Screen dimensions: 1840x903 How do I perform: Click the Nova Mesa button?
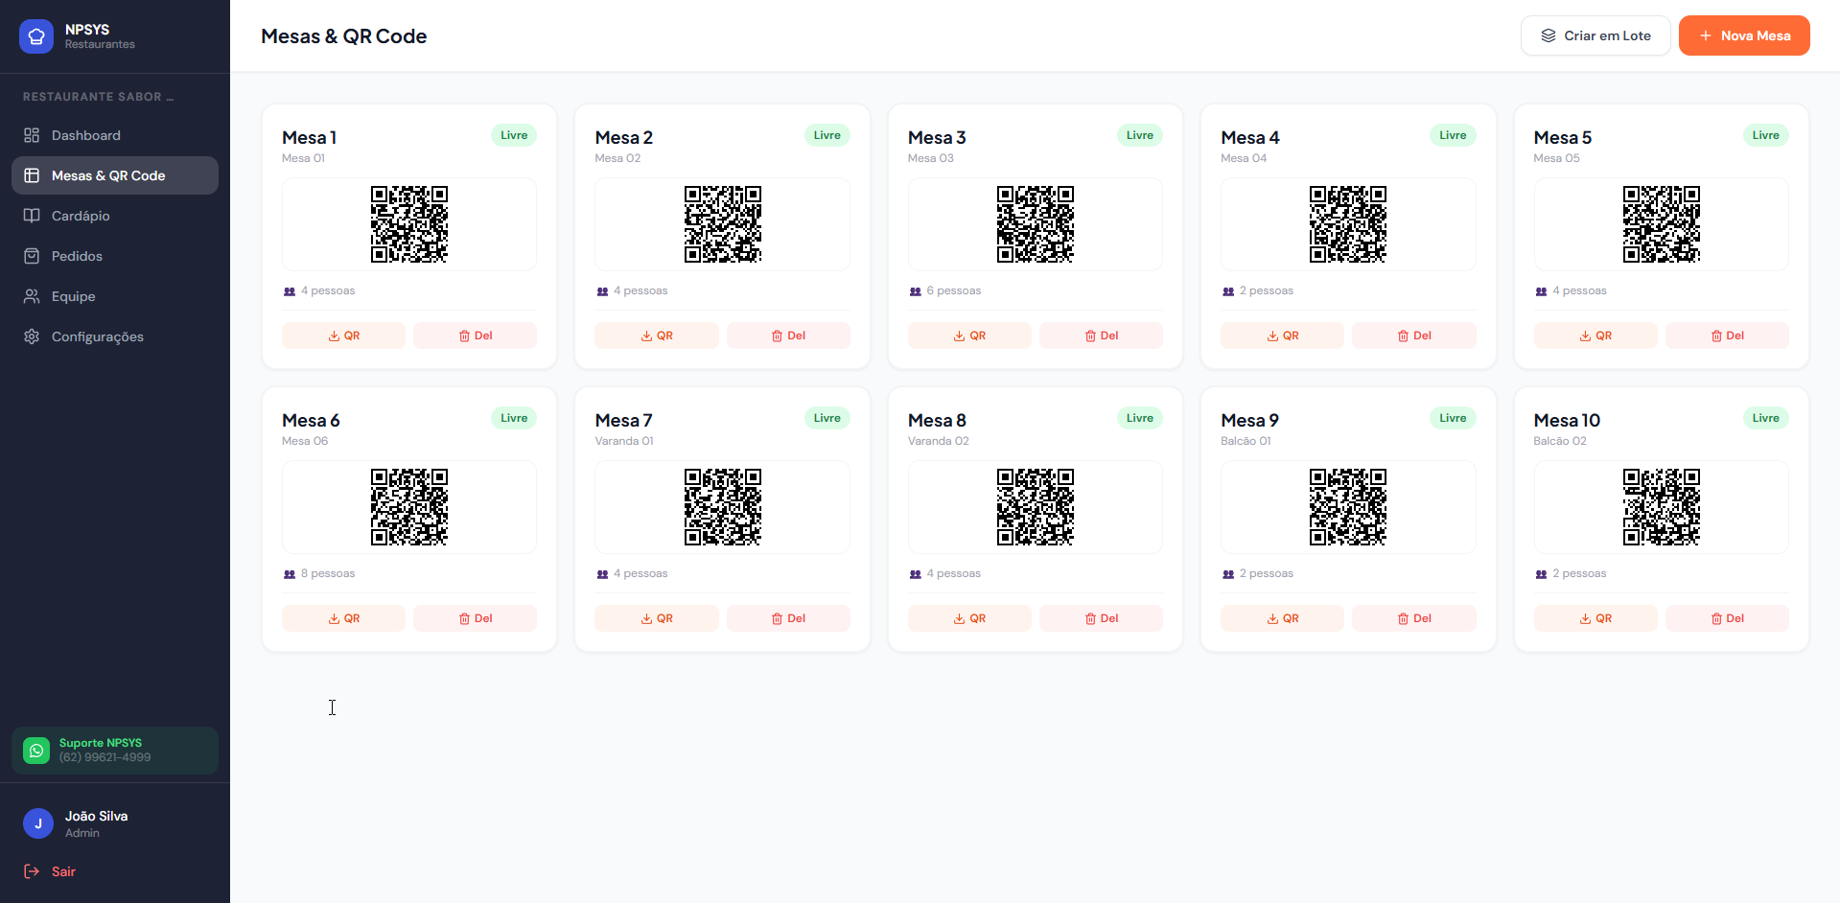click(x=1744, y=35)
